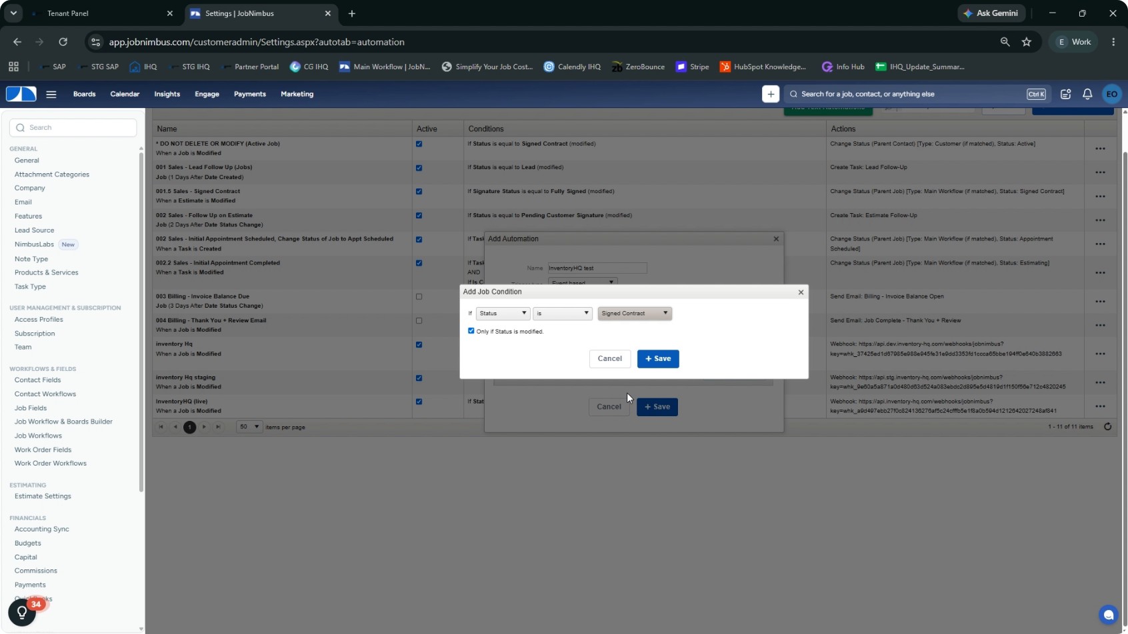This screenshot has width=1128, height=634.
Task: Open more options for DO NOT DELETE row
Action: coord(1100,149)
